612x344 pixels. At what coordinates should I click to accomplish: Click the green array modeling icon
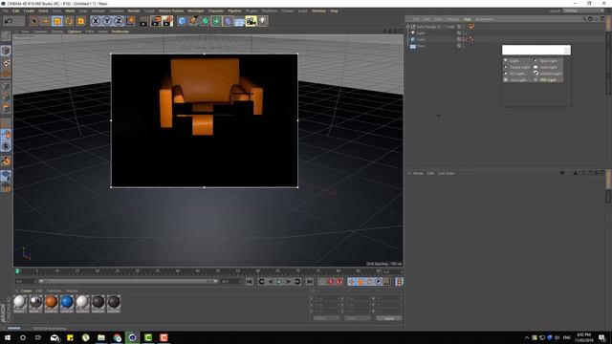pos(216,21)
